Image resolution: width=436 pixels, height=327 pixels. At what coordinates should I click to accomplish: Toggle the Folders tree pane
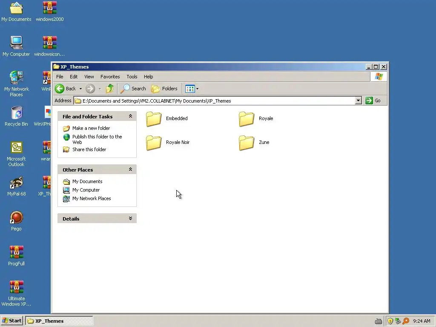164,89
